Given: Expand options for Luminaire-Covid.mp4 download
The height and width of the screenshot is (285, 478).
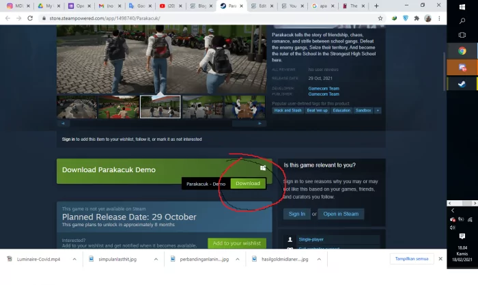Looking at the screenshot, I should tap(74, 259).
